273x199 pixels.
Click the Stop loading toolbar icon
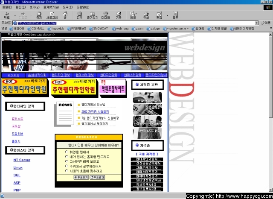[x=39, y=15]
